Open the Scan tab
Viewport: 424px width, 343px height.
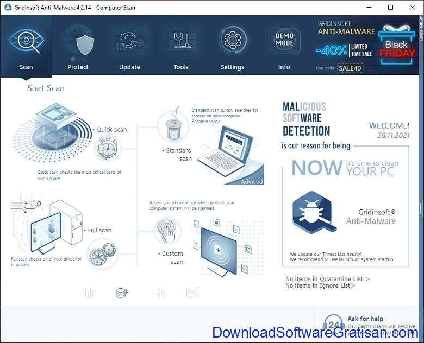(26, 46)
